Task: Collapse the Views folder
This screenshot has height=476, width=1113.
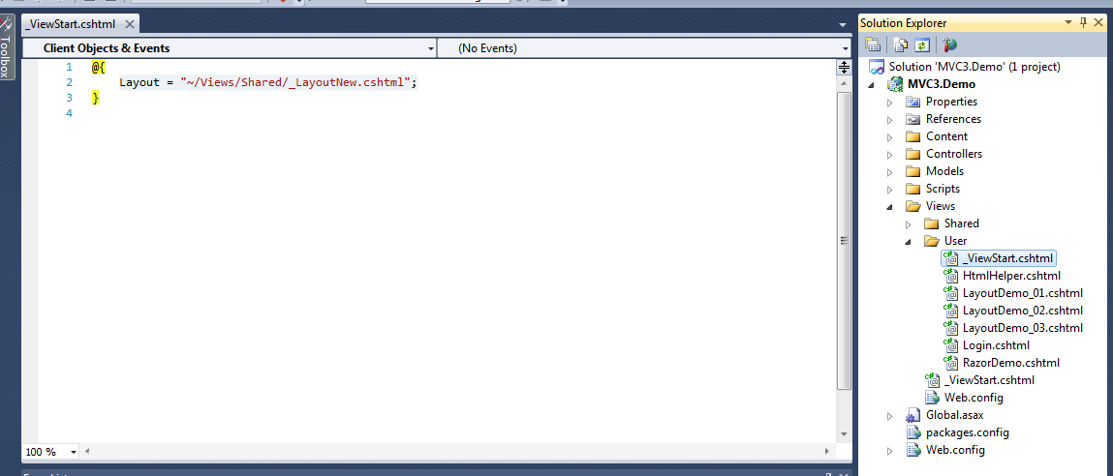Action: tap(890, 206)
